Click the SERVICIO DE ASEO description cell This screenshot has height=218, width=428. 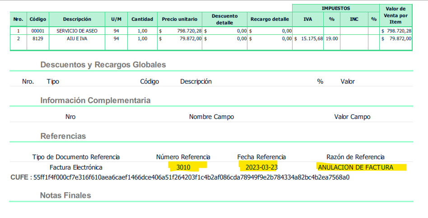tap(77, 31)
